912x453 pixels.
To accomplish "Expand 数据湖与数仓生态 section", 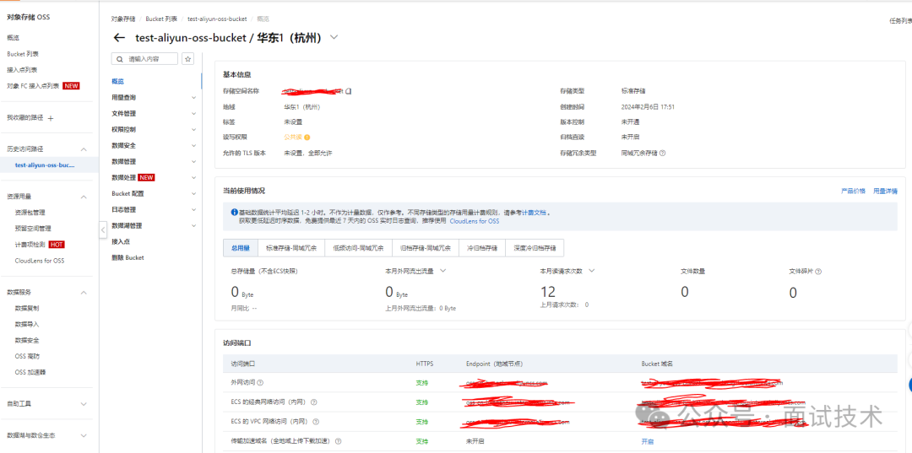I will [84, 435].
